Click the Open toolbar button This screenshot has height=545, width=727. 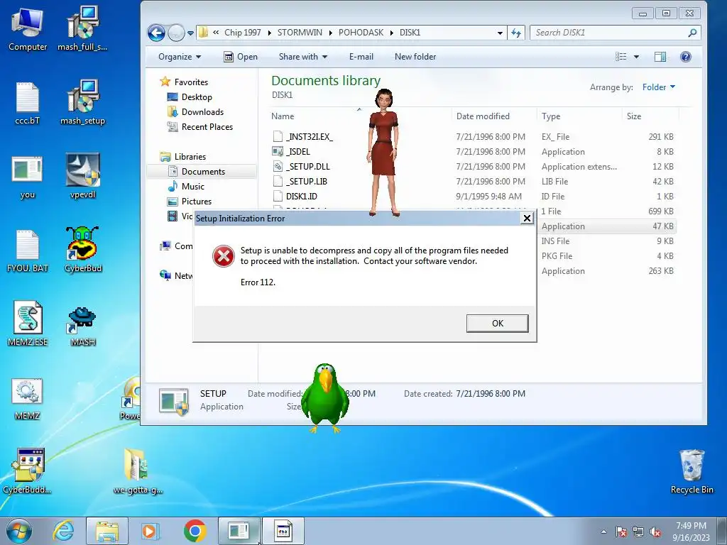pyautogui.click(x=241, y=57)
